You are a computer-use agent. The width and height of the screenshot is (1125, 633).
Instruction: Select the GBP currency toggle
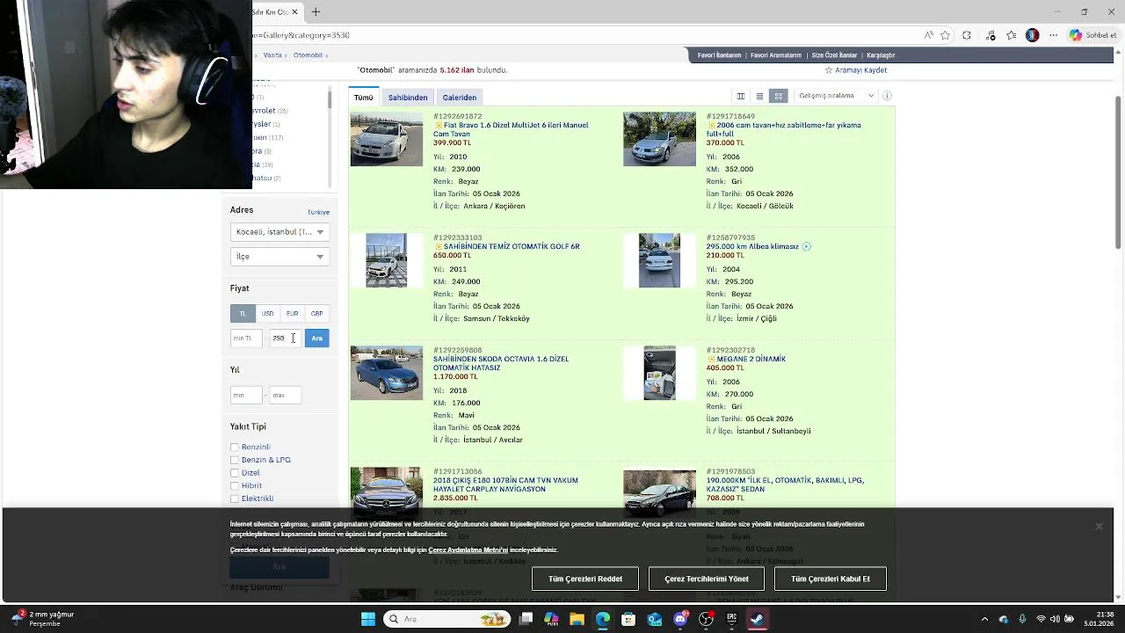pyautogui.click(x=316, y=313)
